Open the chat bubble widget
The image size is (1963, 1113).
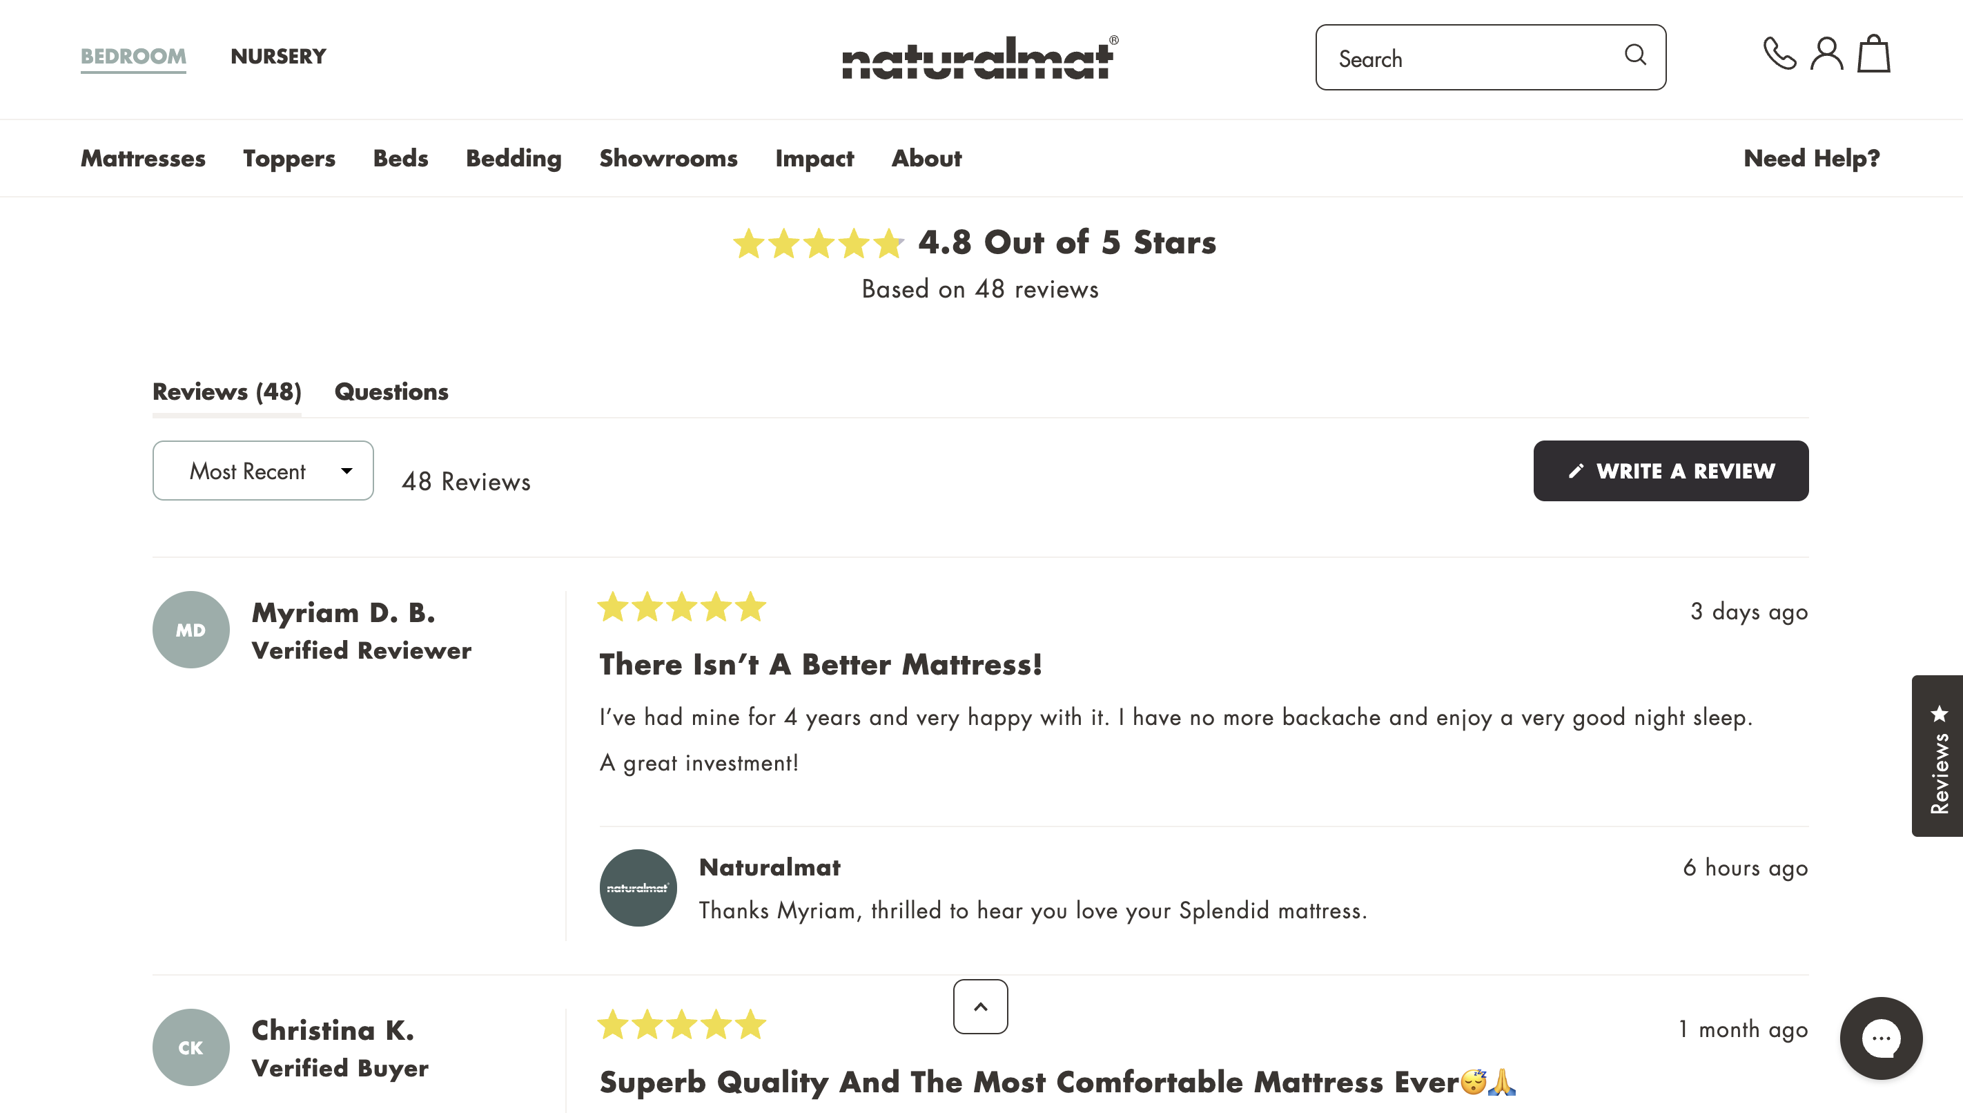(x=1882, y=1038)
